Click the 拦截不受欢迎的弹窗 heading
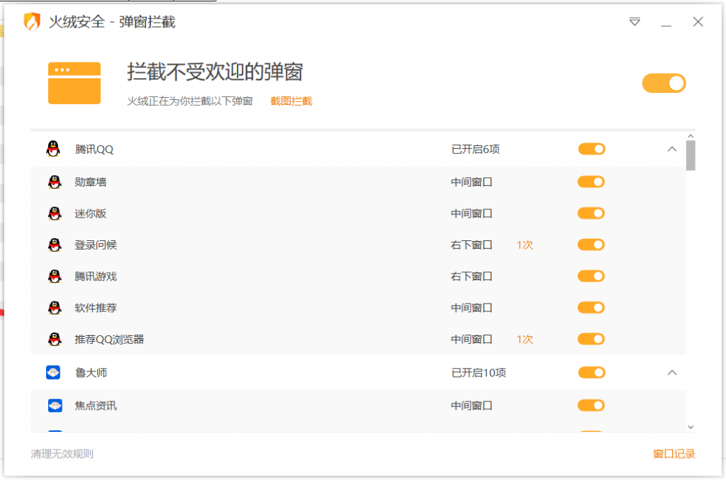 [216, 72]
